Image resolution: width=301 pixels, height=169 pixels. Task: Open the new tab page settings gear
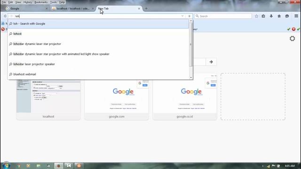[x=293, y=38]
